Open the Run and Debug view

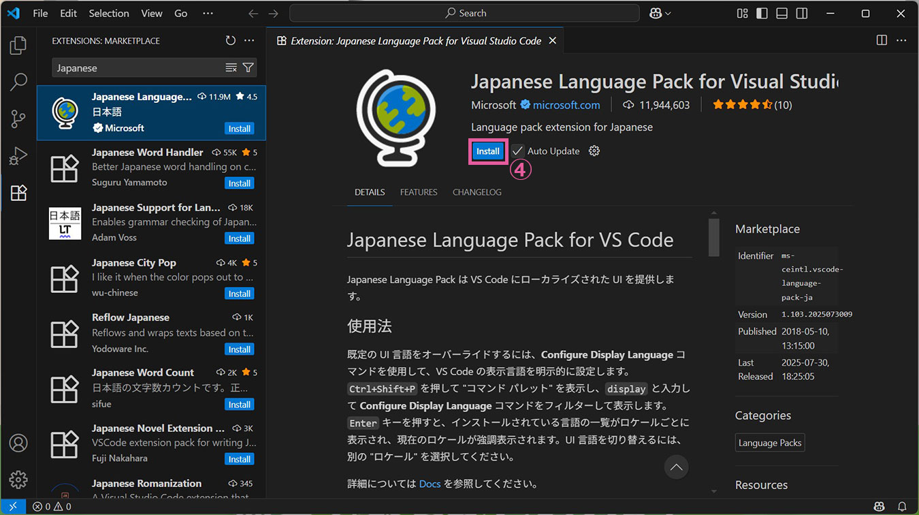pos(18,156)
